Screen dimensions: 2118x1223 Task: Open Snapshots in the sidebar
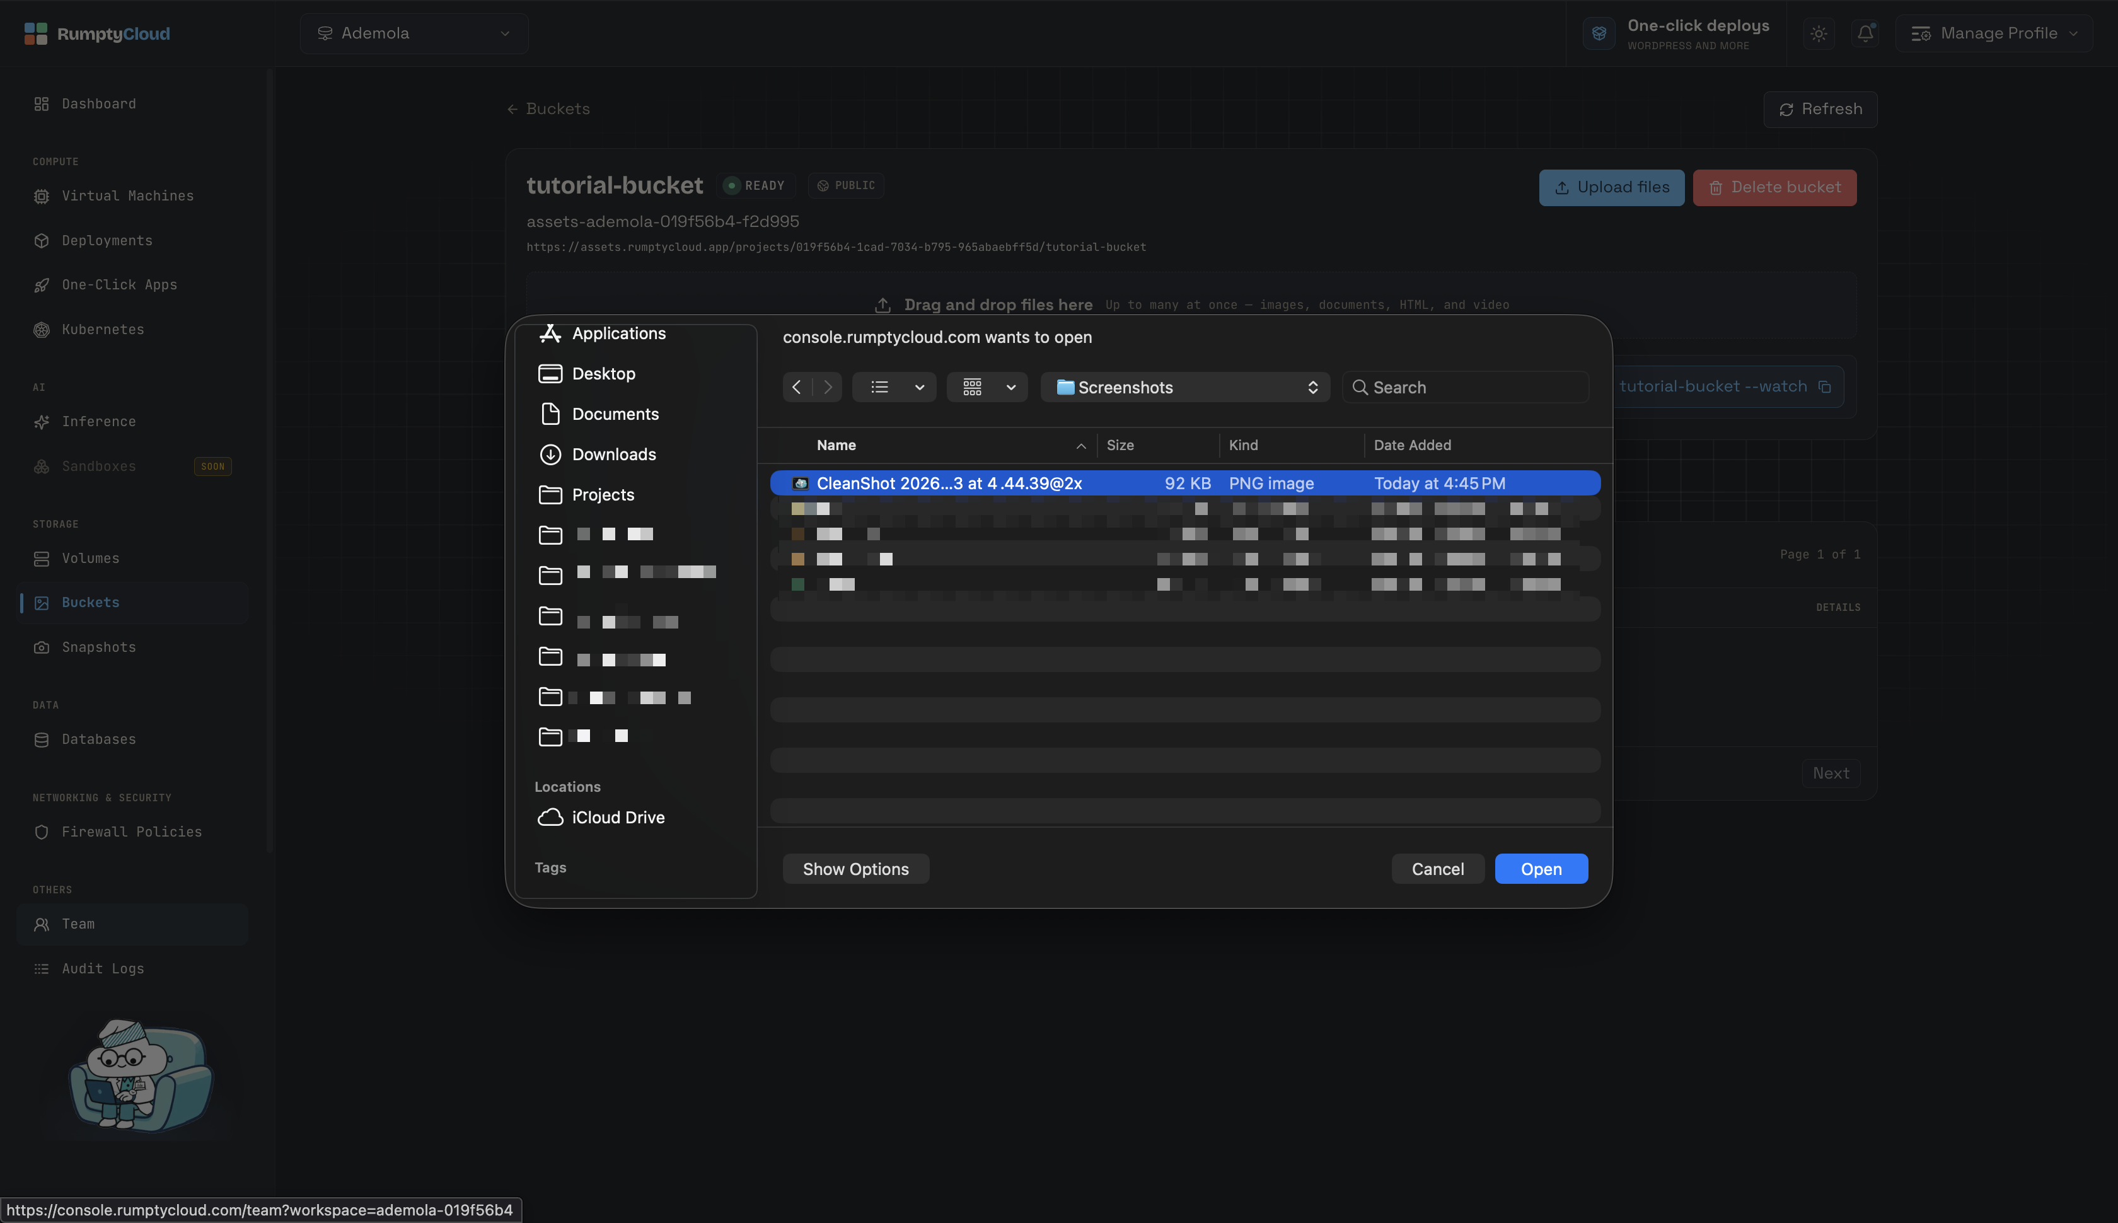[x=98, y=647]
